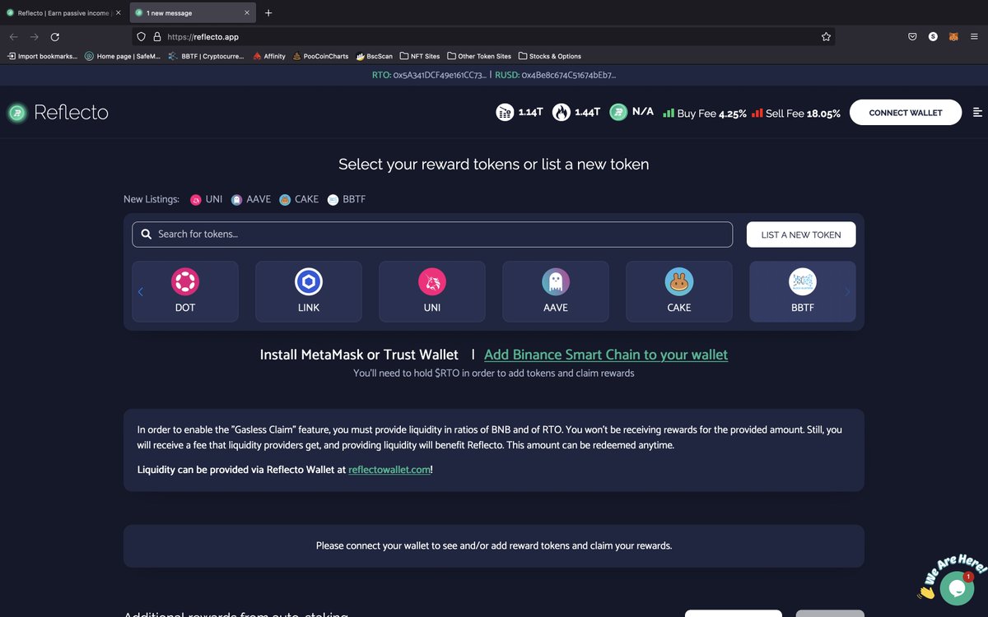Open the Firefox application menu

(x=974, y=37)
